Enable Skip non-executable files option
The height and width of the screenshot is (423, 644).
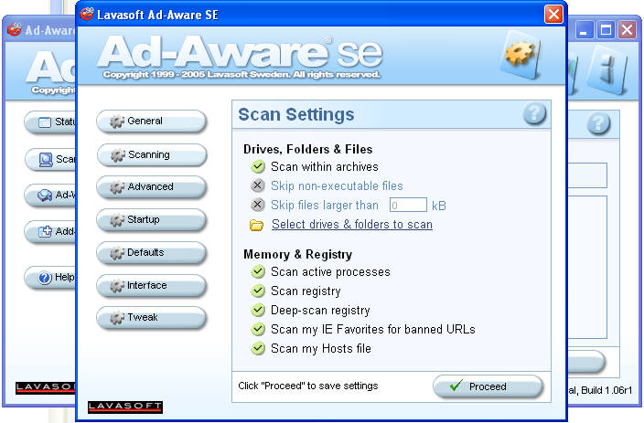tap(258, 185)
